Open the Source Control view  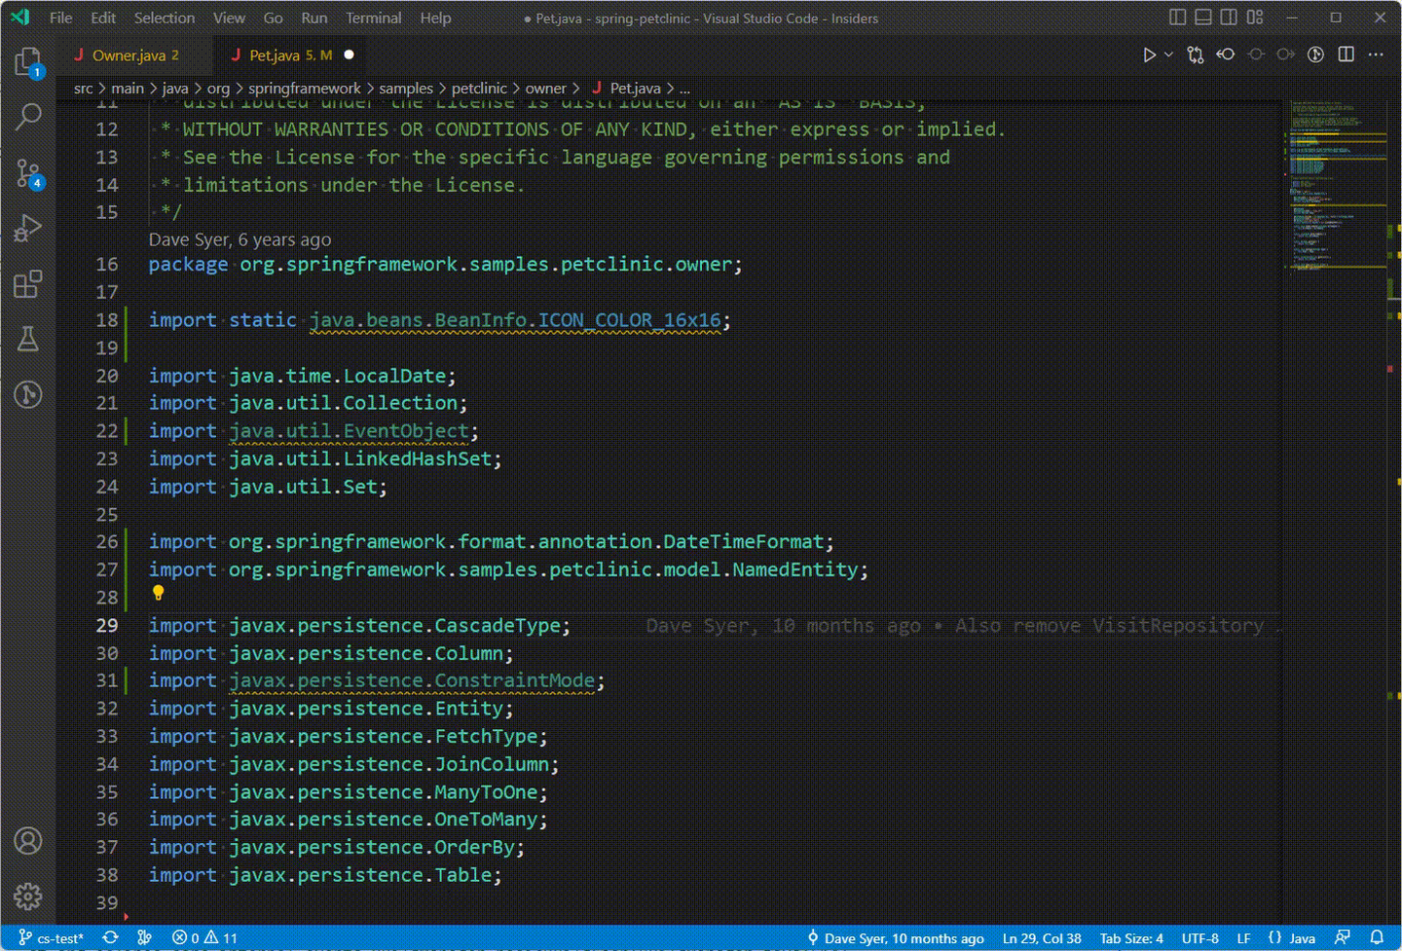[x=28, y=174]
